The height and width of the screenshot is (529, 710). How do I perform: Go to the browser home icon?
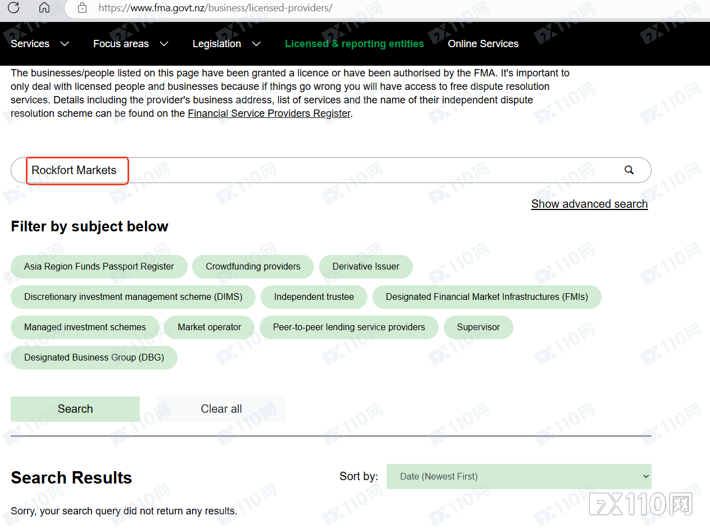click(44, 8)
